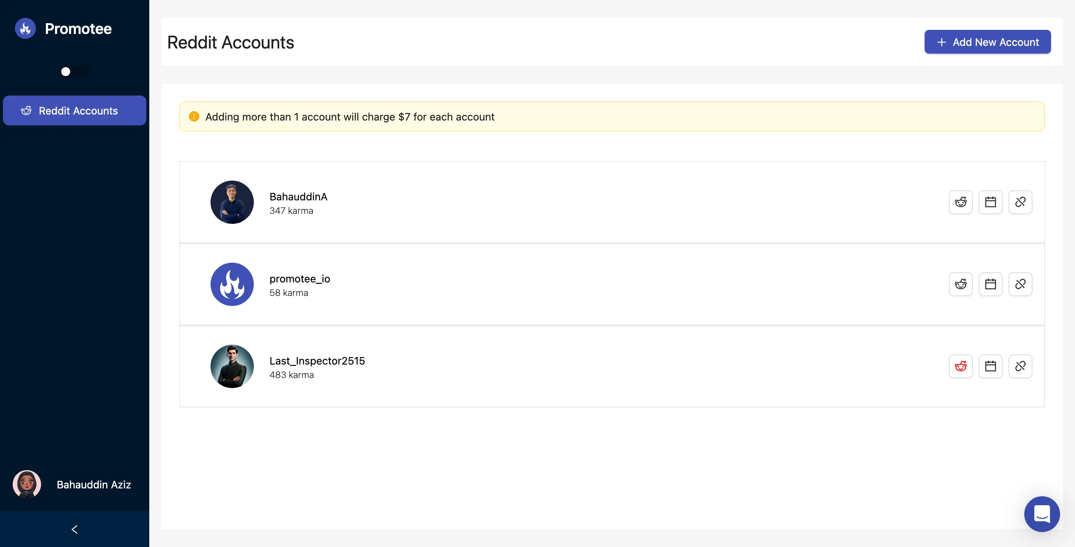This screenshot has width=1075, height=547.
Task: Click the Add New Account button
Action: [987, 42]
